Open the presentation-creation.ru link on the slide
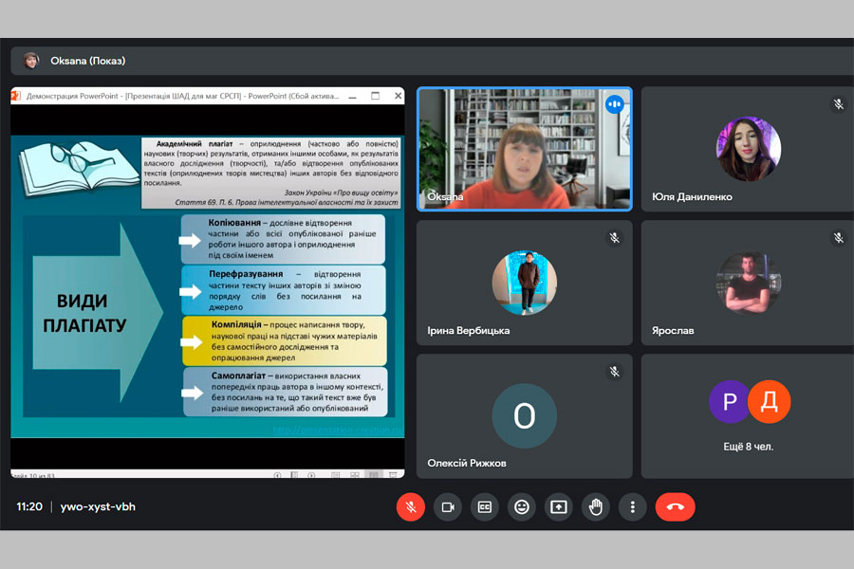The width and height of the screenshot is (854, 569). tap(338, 431)
